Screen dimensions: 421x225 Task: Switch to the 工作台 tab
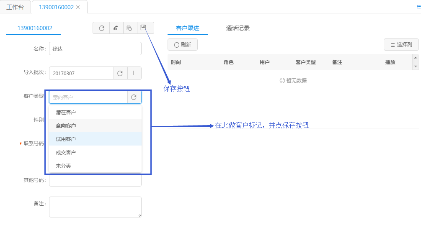pos(15,7)
